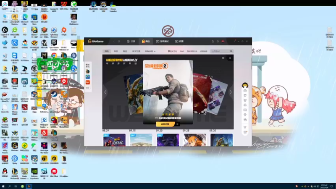Show next card in weekly carousel
The image size is (336, 189).
[231, 92]
